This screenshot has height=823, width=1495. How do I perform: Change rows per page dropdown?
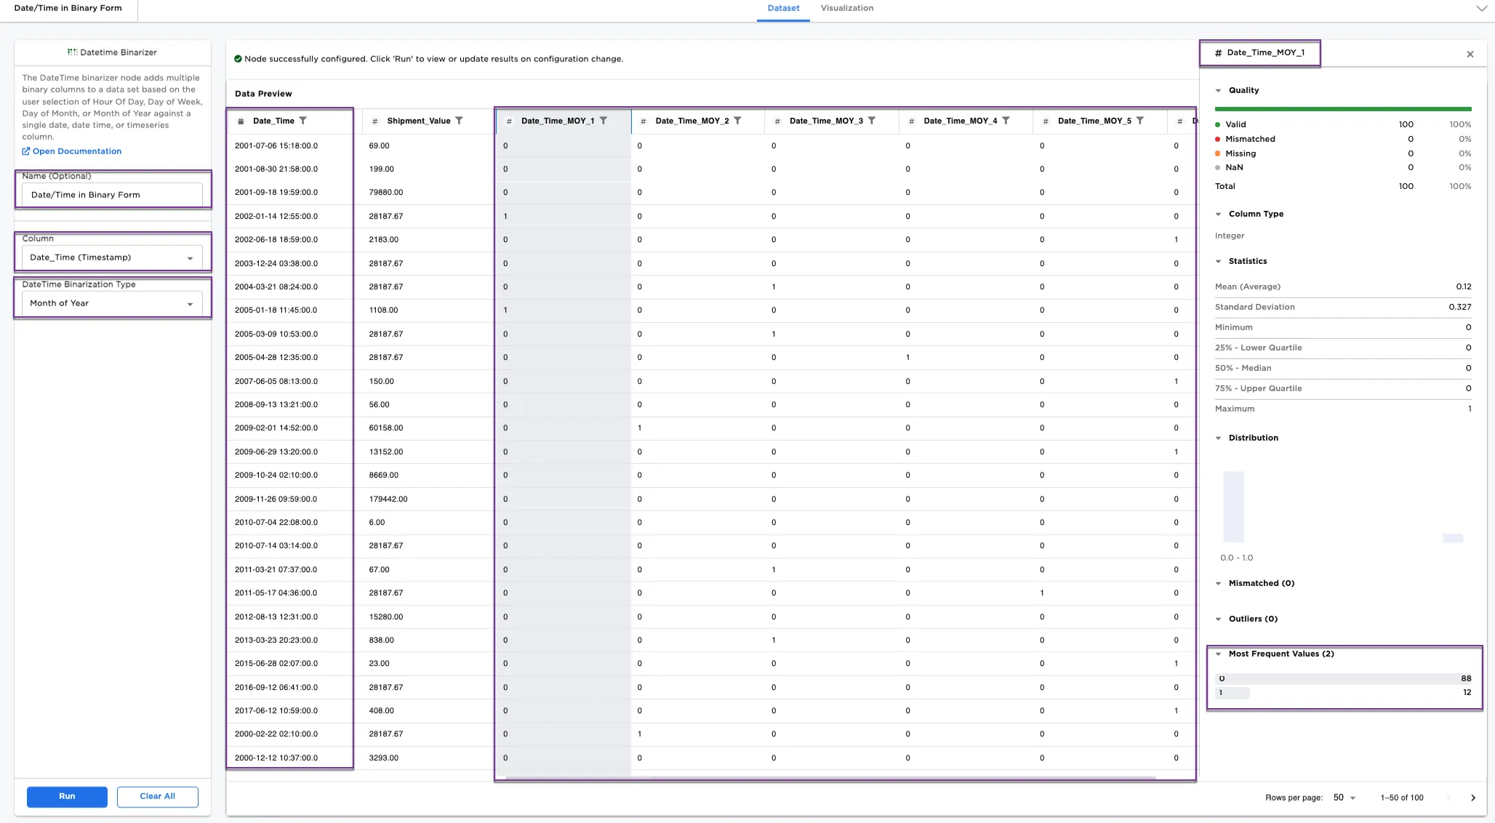1344,798
